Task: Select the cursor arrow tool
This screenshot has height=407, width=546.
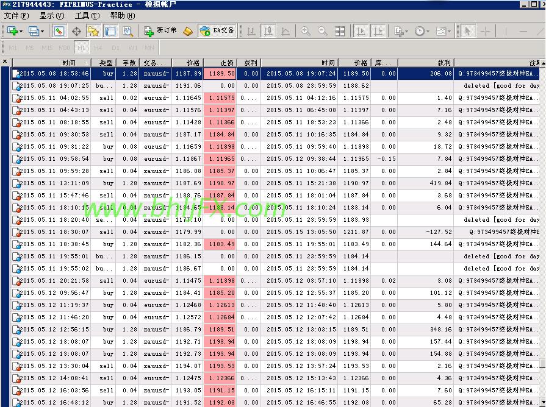Action: click(x=467, y=31)
